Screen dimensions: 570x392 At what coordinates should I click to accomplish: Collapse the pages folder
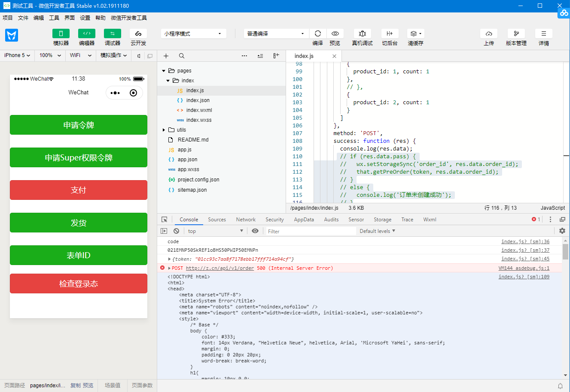164,71
